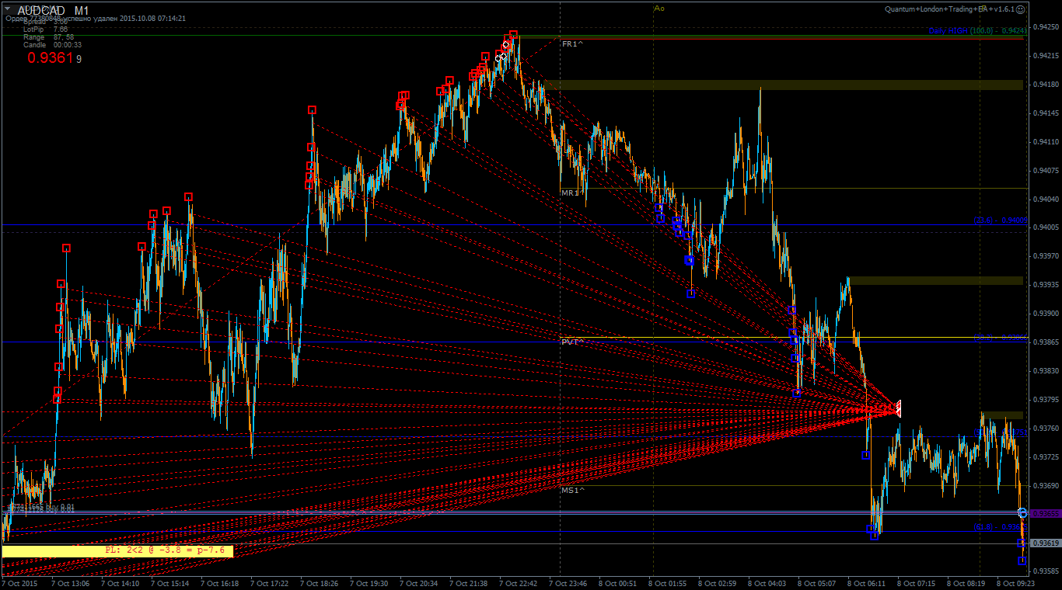
Task: Select the PVT^ pivot label
Action: click(x=572, y=342)
